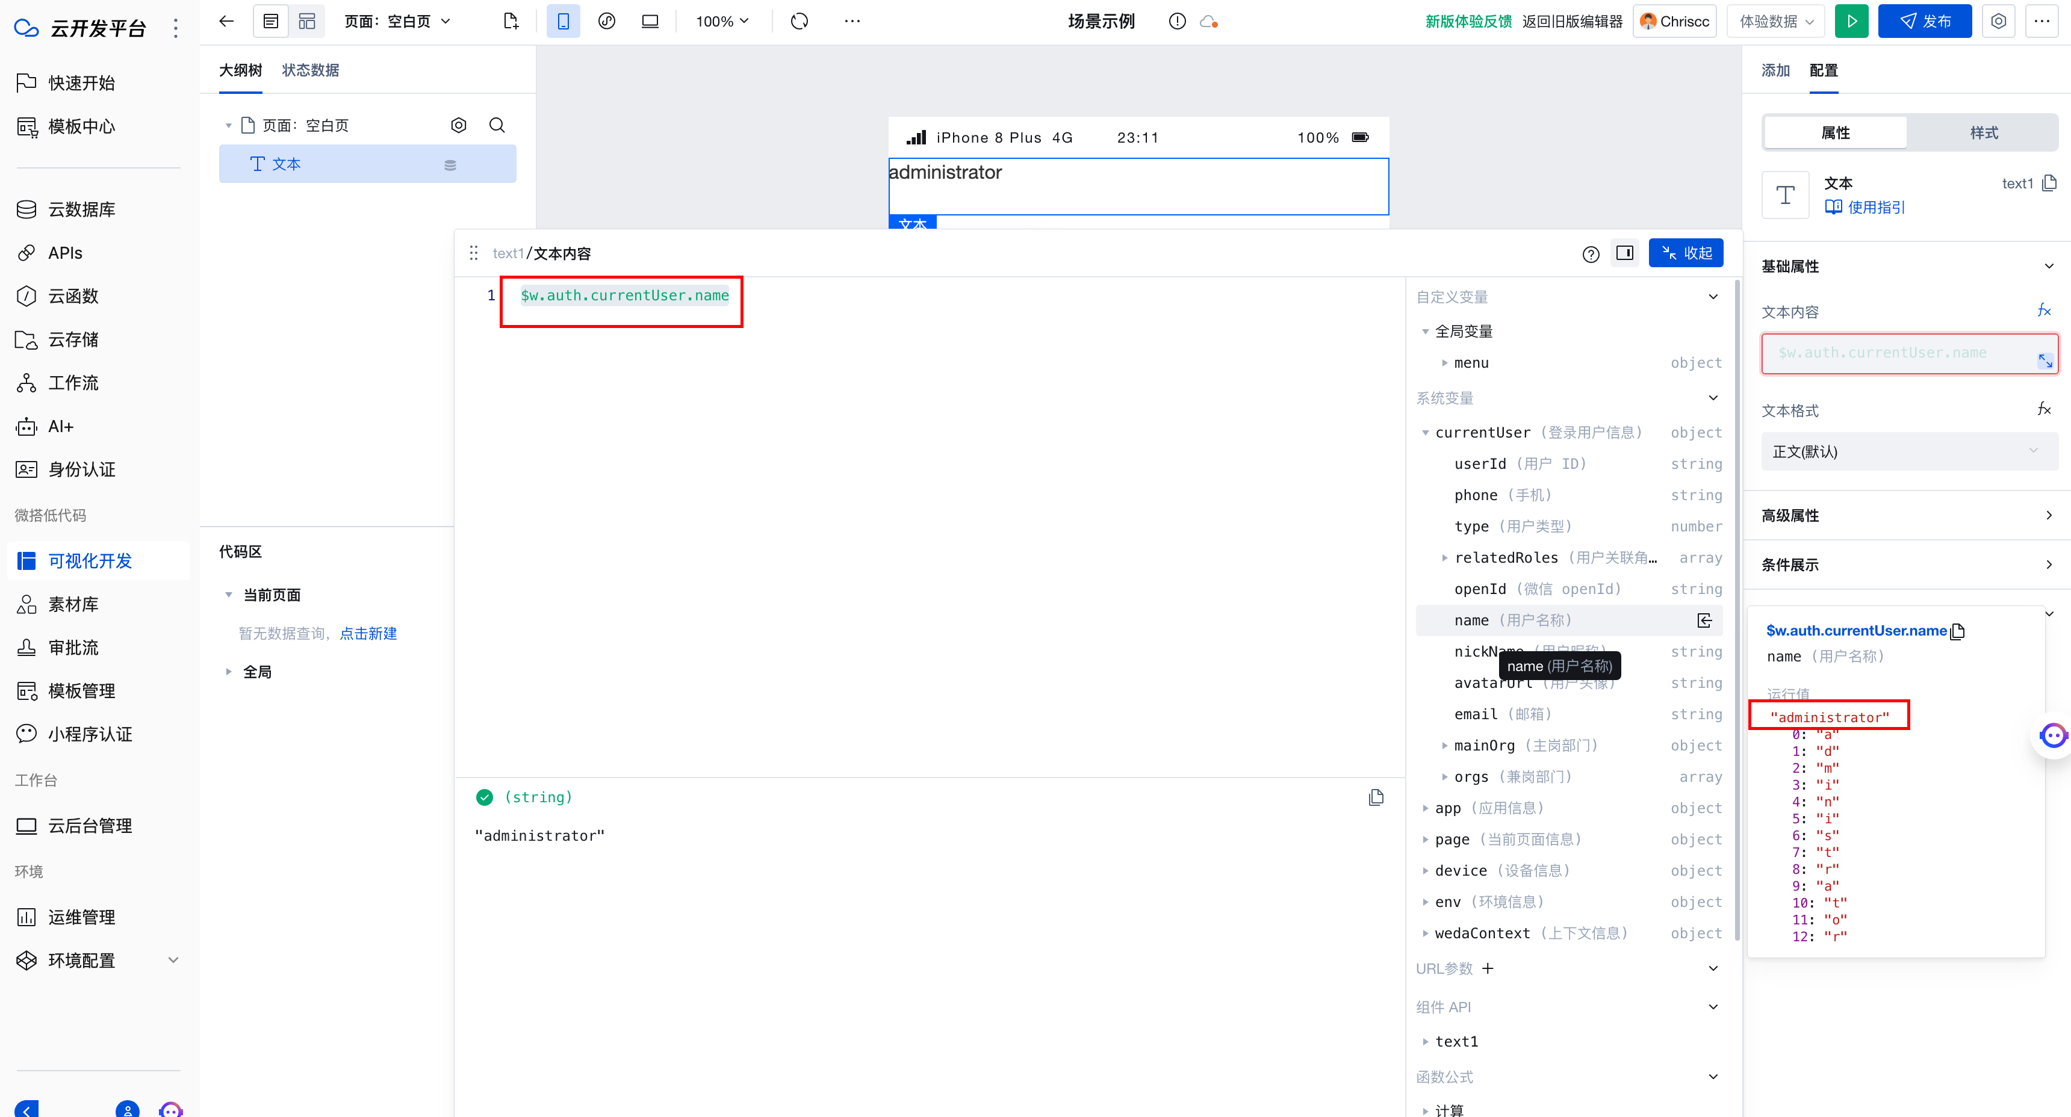Image resolution: width=2071 pixels, height=1117 pixels.
Task: Select the 文本 node in outline tree
Action: pos(286,165)
